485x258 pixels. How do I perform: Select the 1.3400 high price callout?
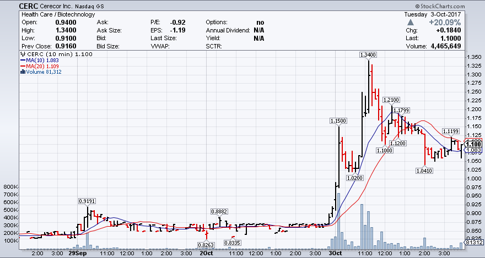368,54
